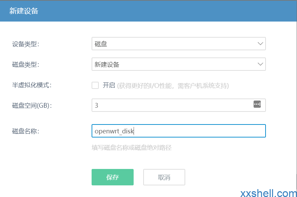Click the 开启 text beside the checkbox
Viewport: 297px width, 197px height.
[x=109, y=86]
